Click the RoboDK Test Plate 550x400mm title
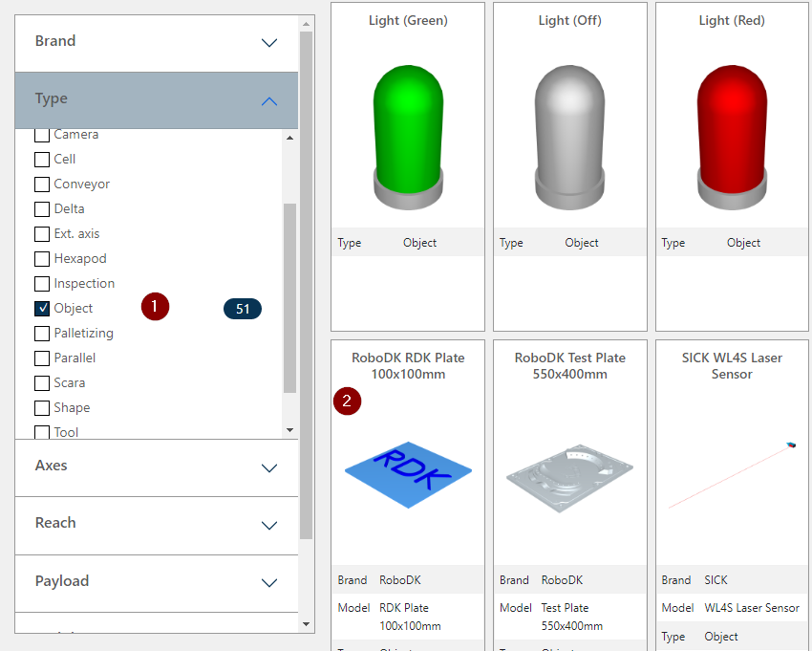This screenshot has height=651, width=812. coord(569,366)
